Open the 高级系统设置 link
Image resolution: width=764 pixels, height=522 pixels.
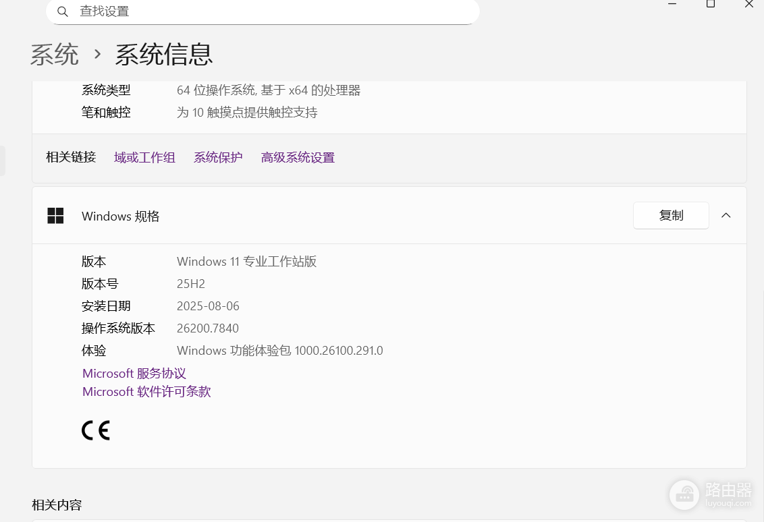coord(298,157)
